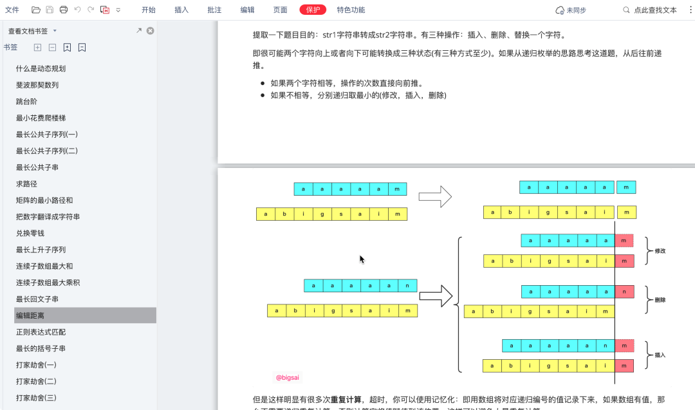Select the highlighted 保护 tab

click(313, 10)
